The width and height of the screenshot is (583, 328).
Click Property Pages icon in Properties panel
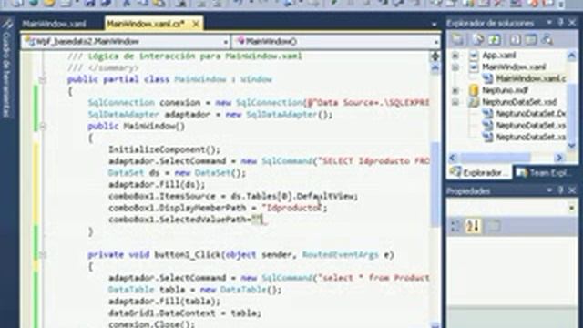494,226
